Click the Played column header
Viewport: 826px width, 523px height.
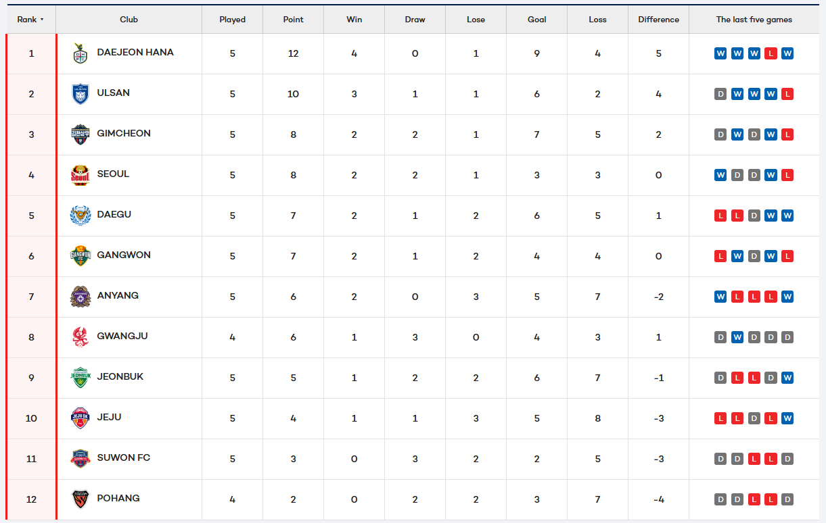(x=232, y=20)
